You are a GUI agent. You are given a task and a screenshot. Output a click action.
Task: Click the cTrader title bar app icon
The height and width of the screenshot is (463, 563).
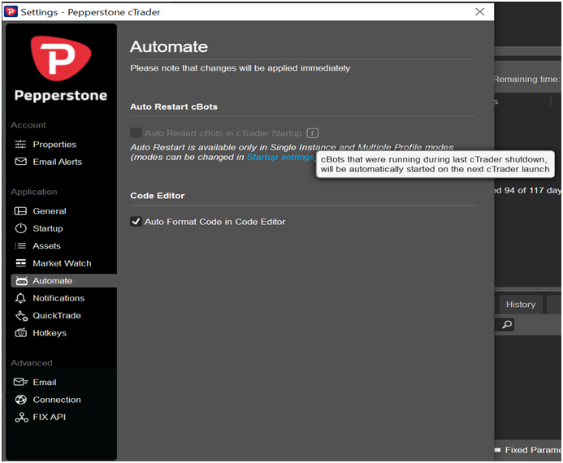(11, 12)
